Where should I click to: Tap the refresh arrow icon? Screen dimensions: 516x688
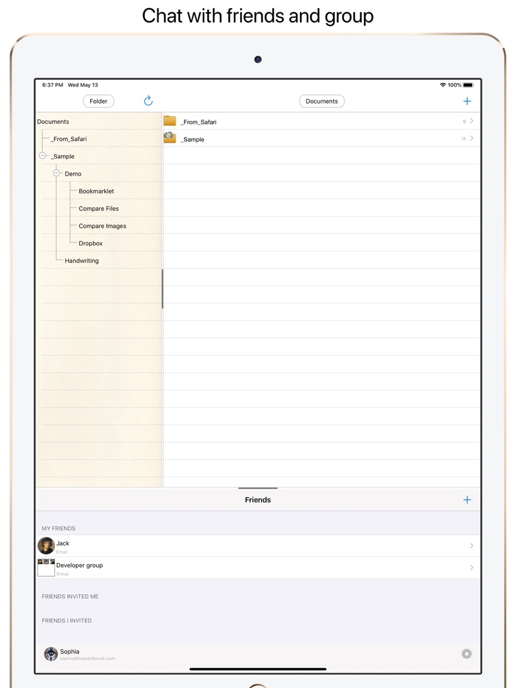[148, 101]
